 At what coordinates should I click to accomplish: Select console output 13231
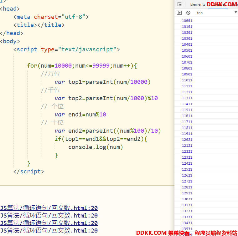click(187, 211)
